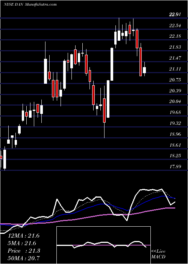This screenshot has width=188, height=264.
Task: Click the 12MA : 21.6 readout
Action: pyautogui.click(x=24, y=236)
